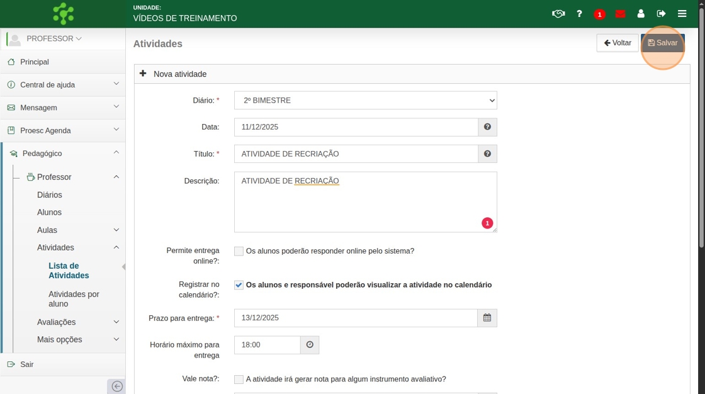Collapse sidebar with the circled arrow icon
This screenshot has width=705, height=394.
117,386
